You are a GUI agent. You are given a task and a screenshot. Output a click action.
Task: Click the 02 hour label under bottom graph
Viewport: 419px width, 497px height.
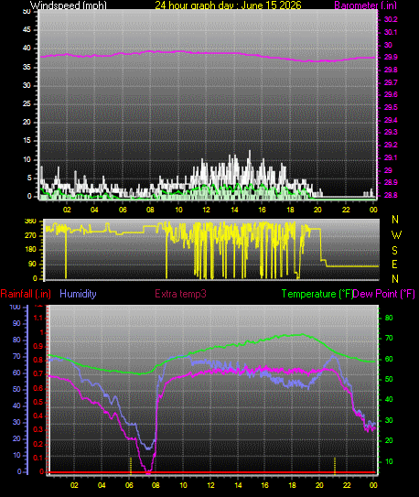(x=74, y=485)
